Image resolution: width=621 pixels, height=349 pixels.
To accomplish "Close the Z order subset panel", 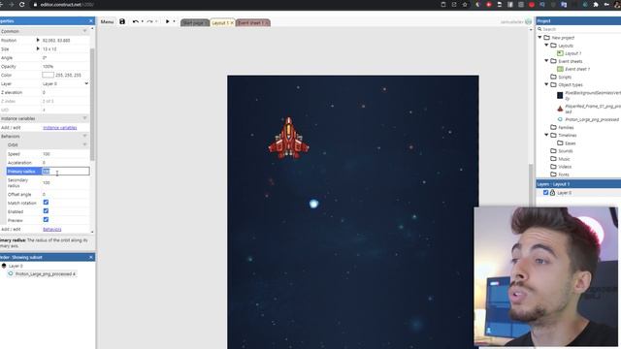I will point(90,257).
